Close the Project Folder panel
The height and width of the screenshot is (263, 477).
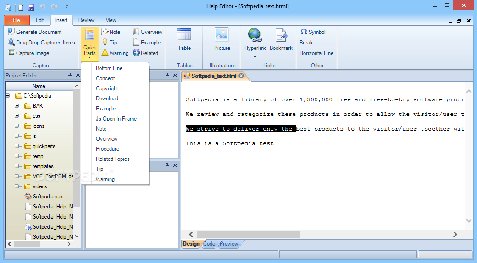coord(78,75)
